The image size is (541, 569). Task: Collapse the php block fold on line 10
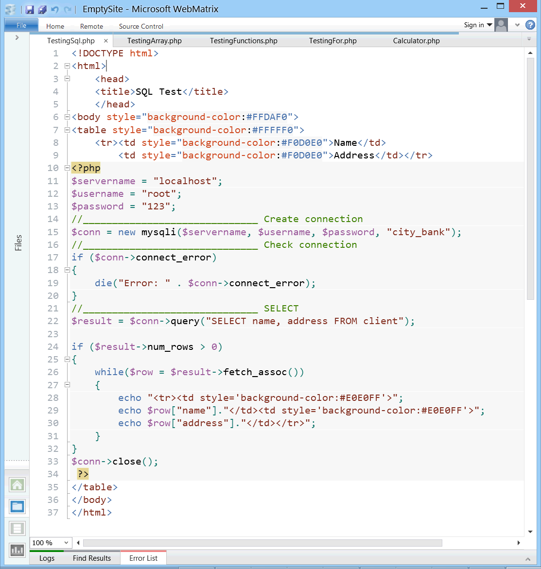tap(67, 168)
